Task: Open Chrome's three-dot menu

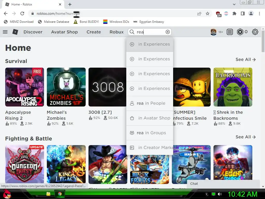Action: tap(259, 13)
